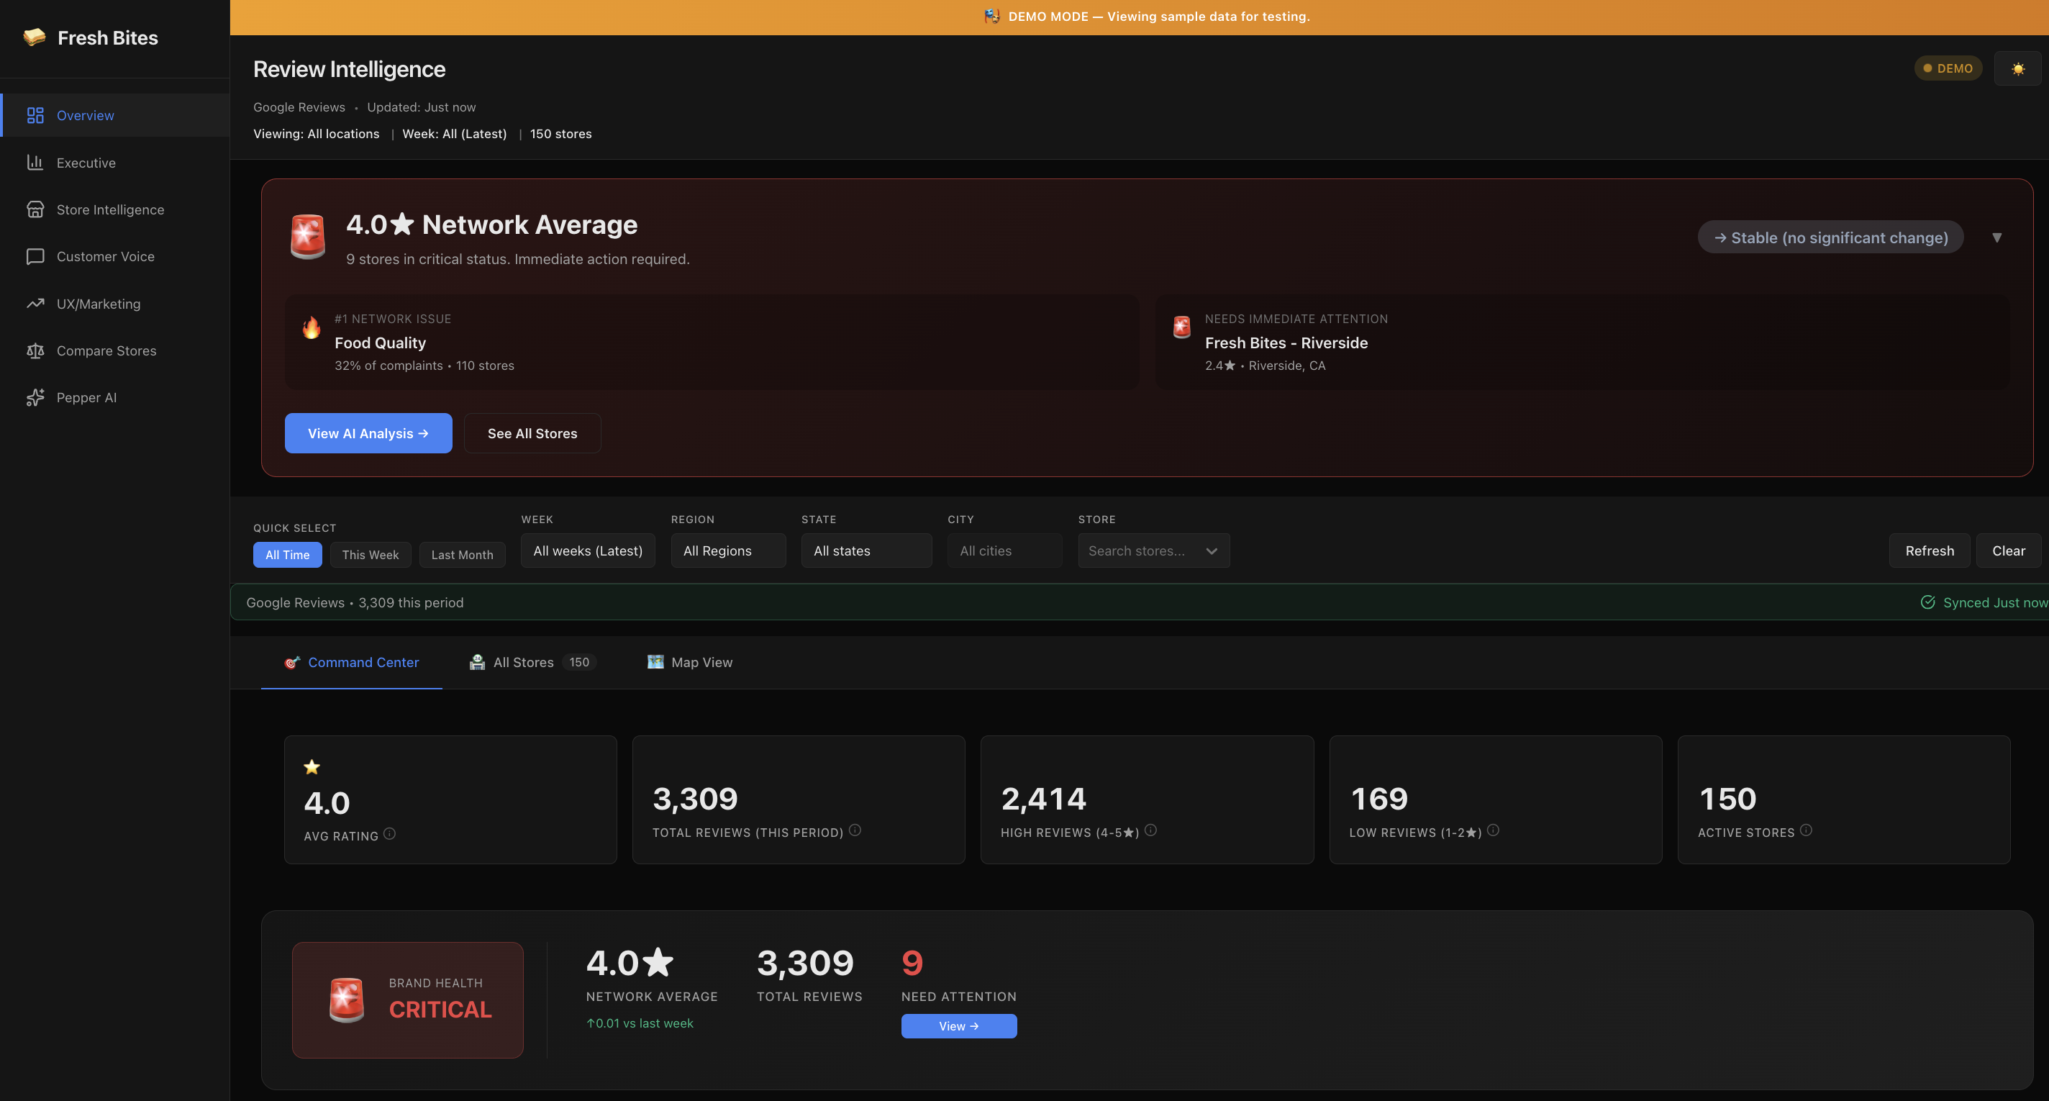Navigate to UX/Marketing
Screen dimensions: 2049x1101
(99, 303)
